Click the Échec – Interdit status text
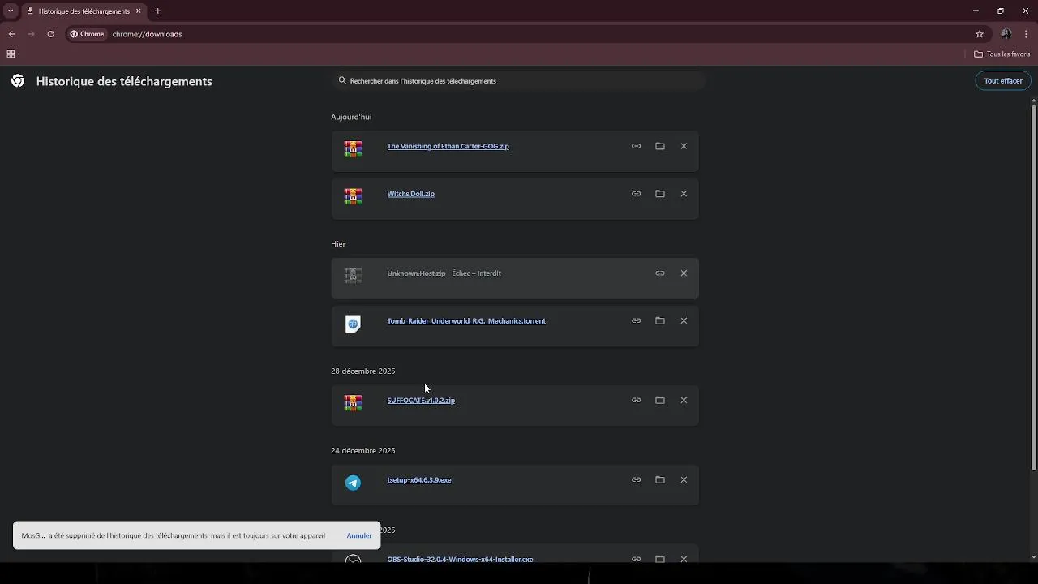This screenshot has height=584, width=1038. [x=477, y=273]
